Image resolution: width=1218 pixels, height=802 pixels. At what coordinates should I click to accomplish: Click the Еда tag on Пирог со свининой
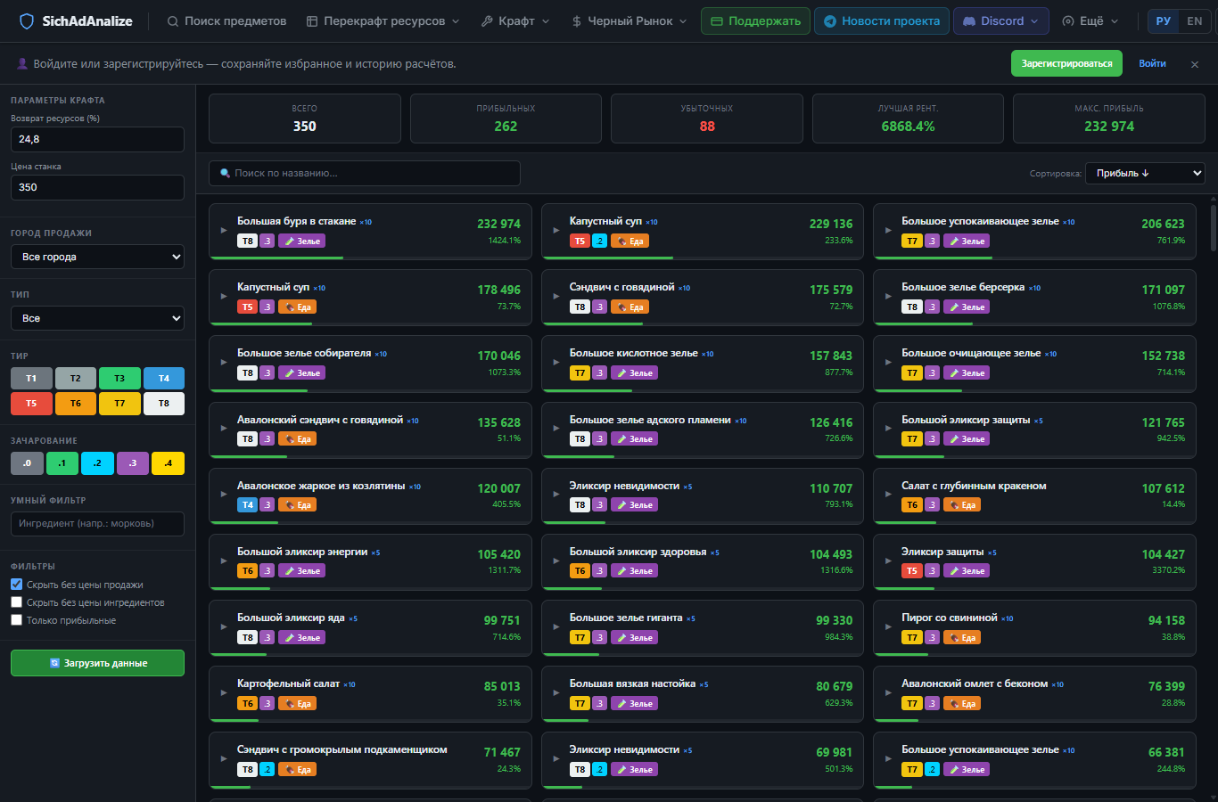pos(961,637)
